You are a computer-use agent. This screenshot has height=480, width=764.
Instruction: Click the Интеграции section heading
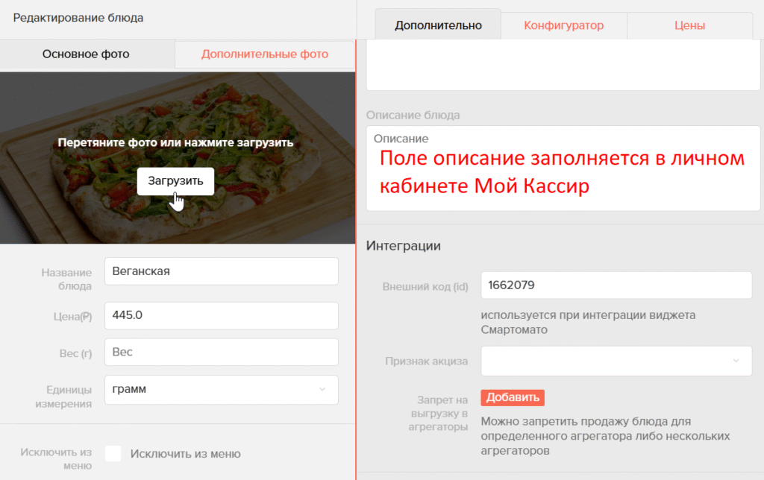click(x=404, y=246)
